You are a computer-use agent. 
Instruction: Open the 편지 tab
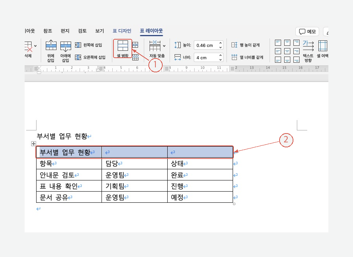[x=65, y=31]
